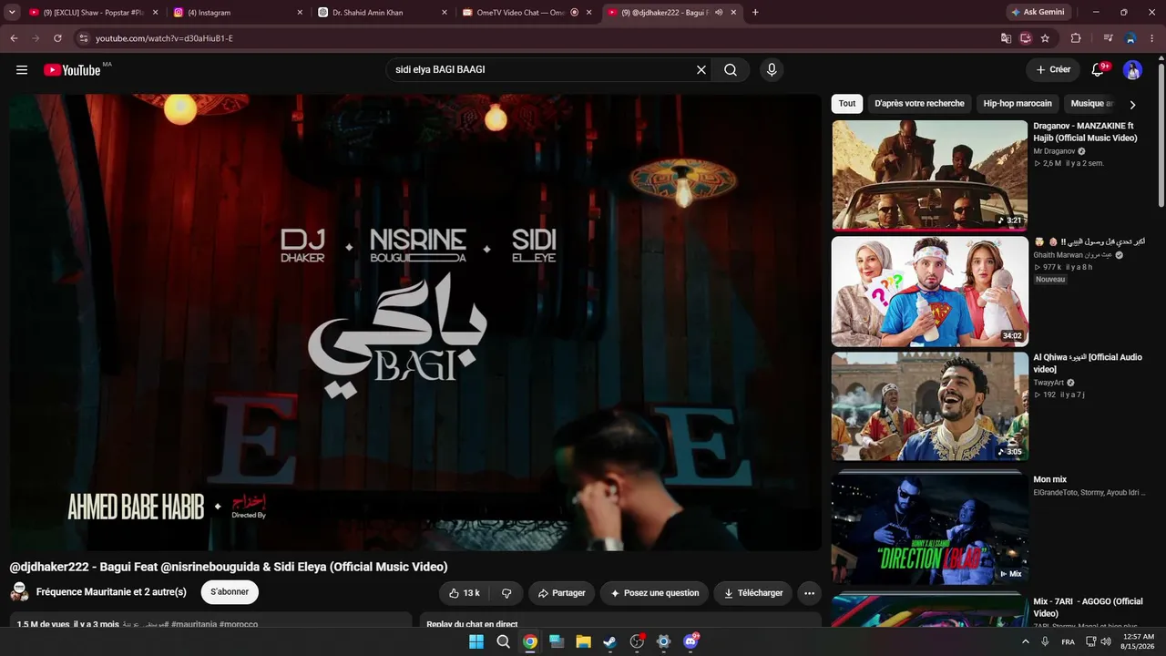Viewport: 1166px width, 656px height.
Task: Play Al Qhiwa Official Audio video
Action: coord(1088,363)
